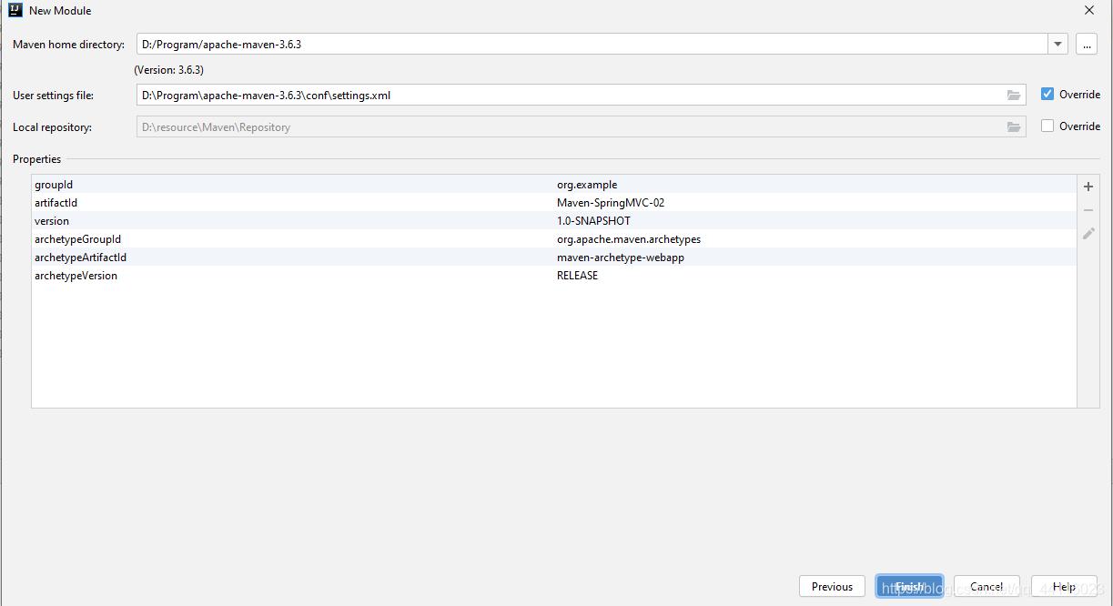Click the Previous button
The width and height of the screenshot is (1113, 606).
pos(832,587)
